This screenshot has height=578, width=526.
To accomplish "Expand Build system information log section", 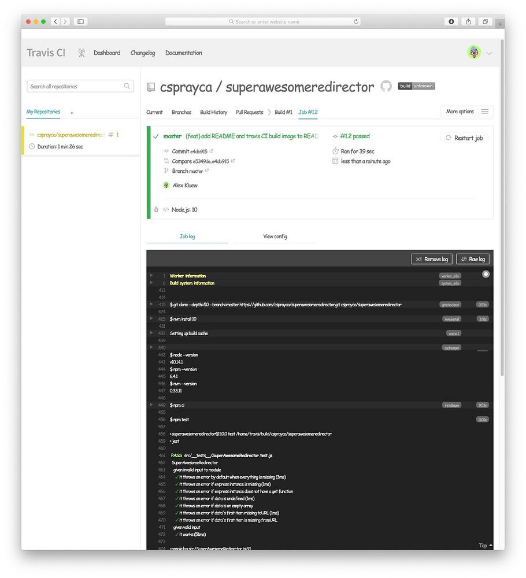I will pos(151,283).
